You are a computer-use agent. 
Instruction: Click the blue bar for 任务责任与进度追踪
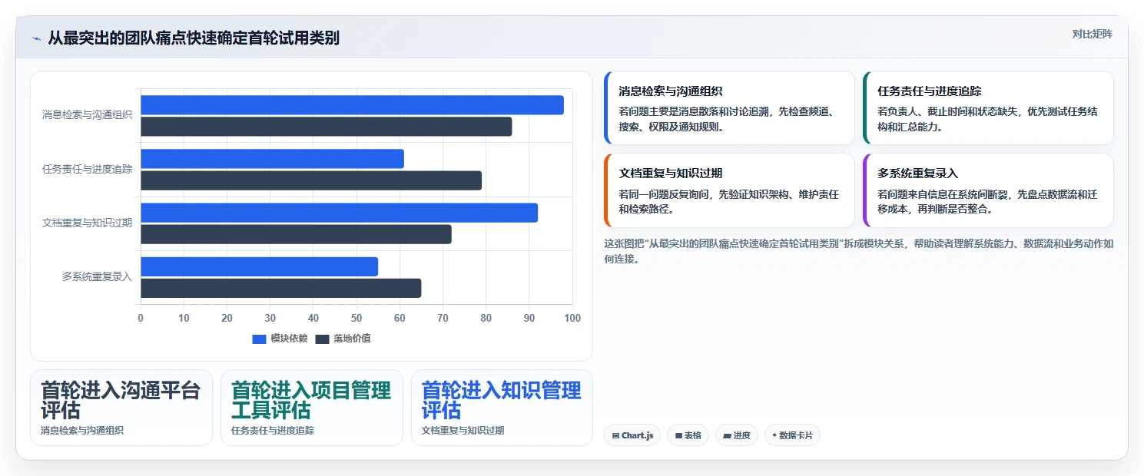coord(272,159)
